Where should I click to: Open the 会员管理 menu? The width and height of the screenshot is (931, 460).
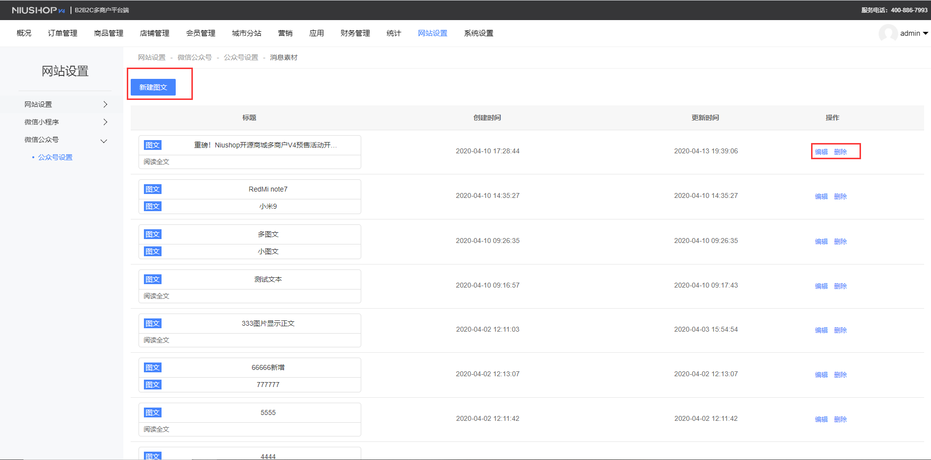click(201, 33)
